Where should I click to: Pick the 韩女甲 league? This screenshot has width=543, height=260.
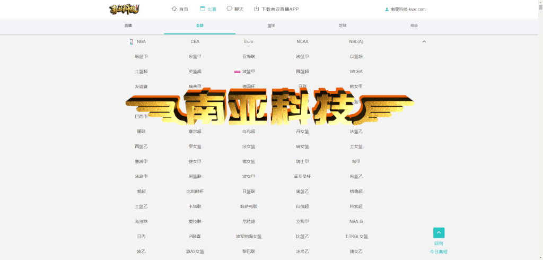356,86
